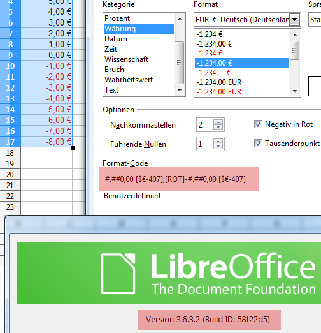Increase Führende Nullen with the up arrow
321x333 pixels.
218,141
